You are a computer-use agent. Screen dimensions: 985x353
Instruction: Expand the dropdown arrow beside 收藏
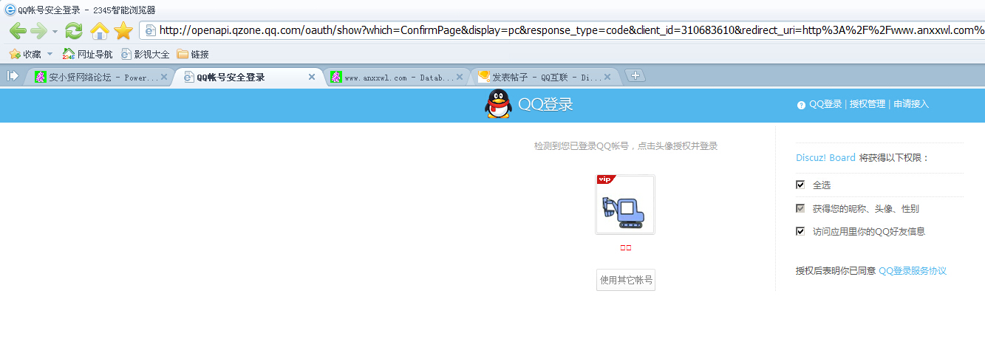(50, 54)
